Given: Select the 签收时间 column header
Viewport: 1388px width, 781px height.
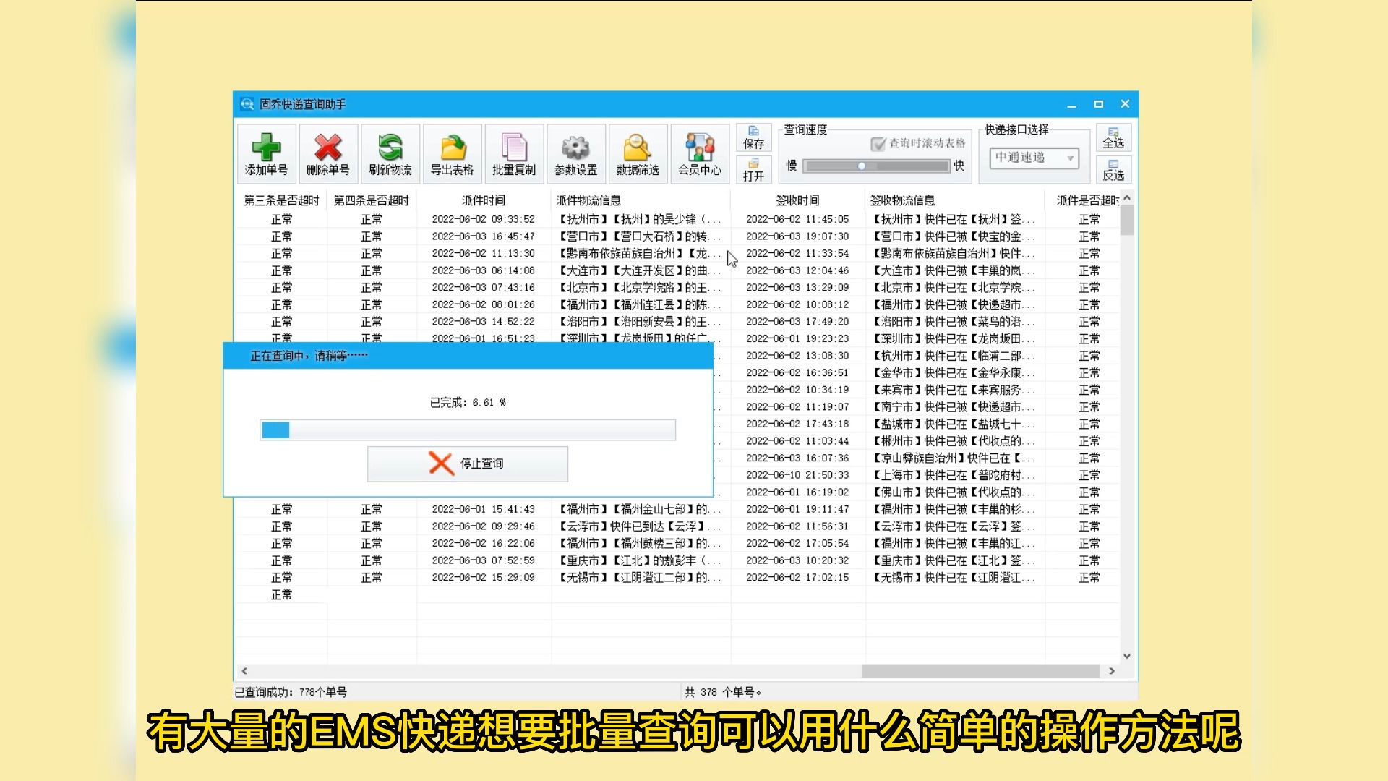Looking at the screenshot, I should [x=799, y=200].
